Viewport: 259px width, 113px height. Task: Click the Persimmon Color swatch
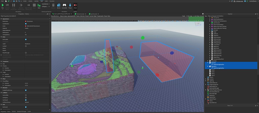(x=26, y=26)
